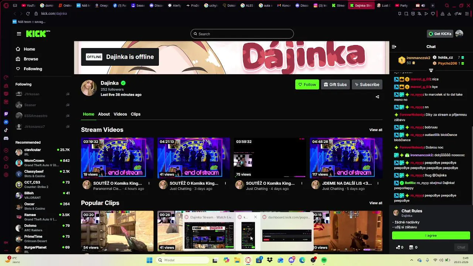
Task: Open Messenger in Opera sidebar
Action: coord(6,122)
